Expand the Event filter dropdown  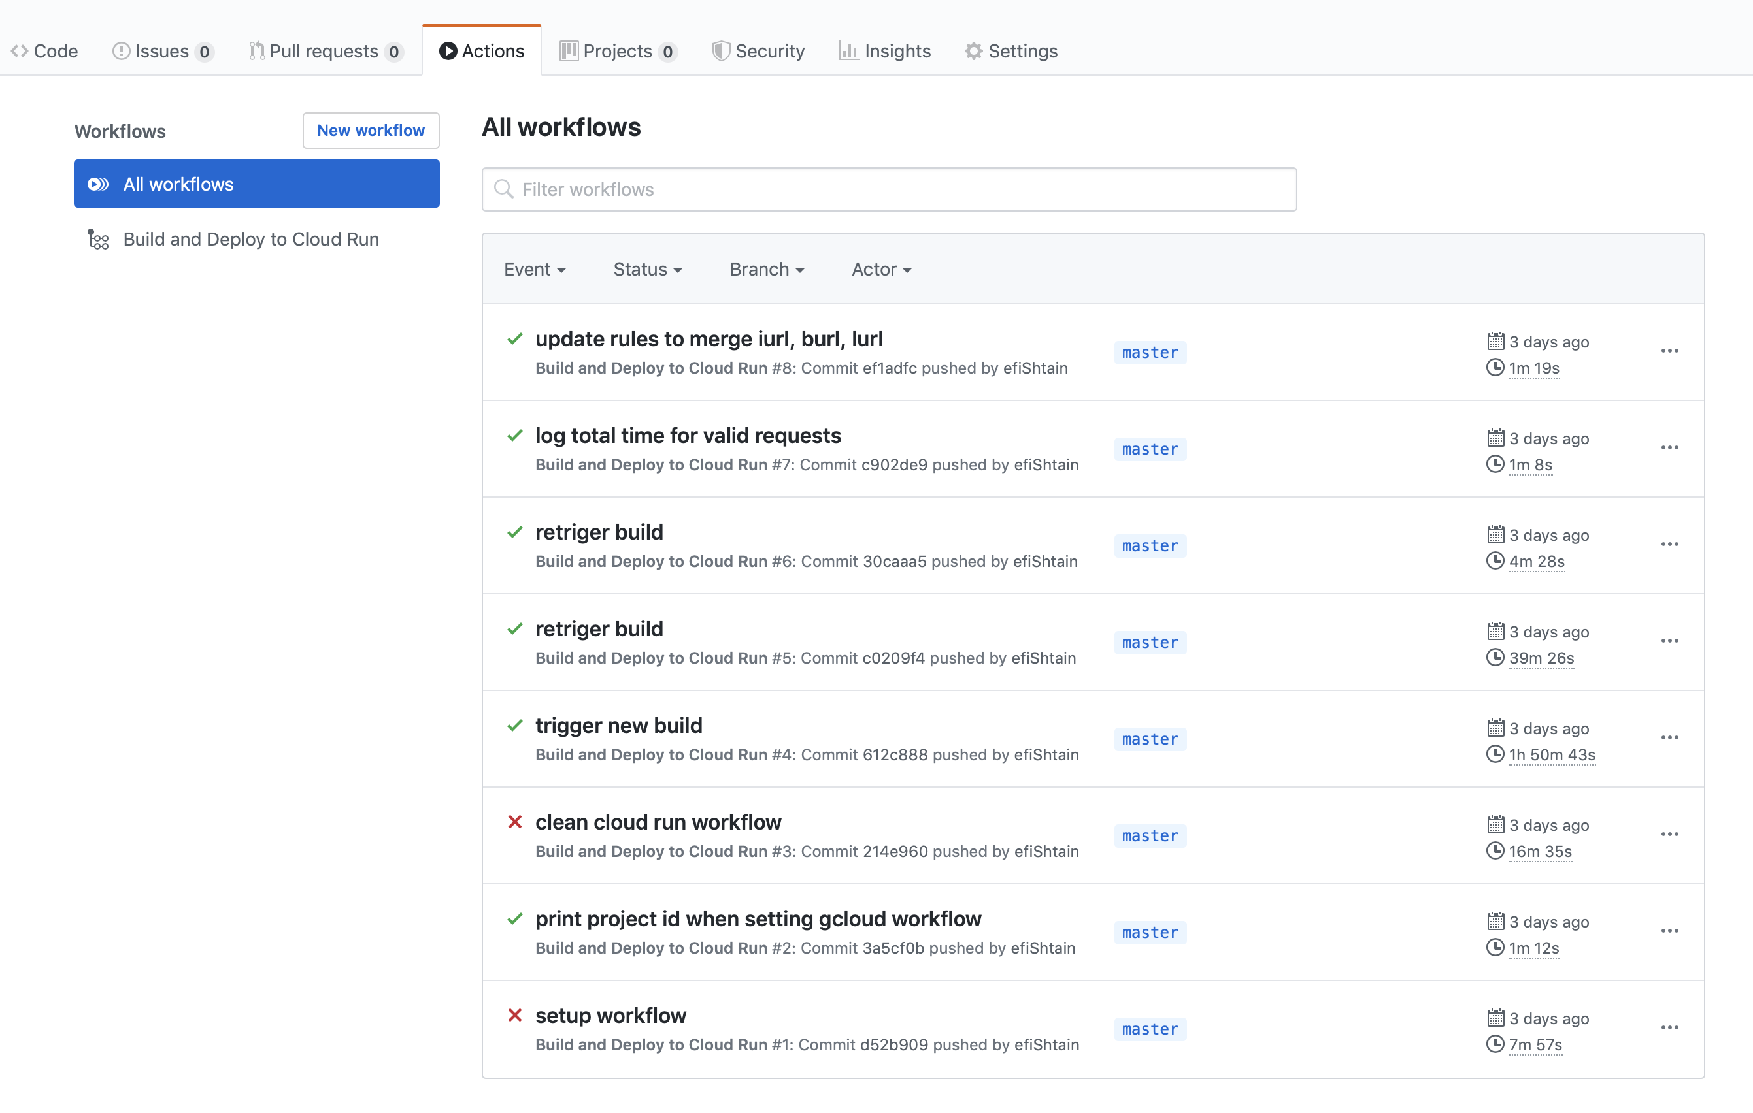tap(535, 270)
